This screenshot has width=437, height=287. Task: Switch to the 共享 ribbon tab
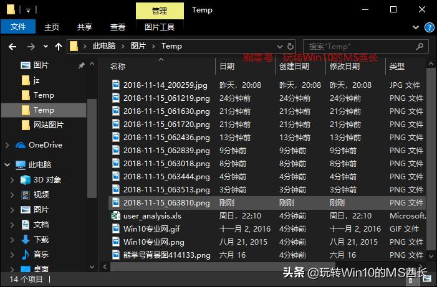click(x=84, y=27)
